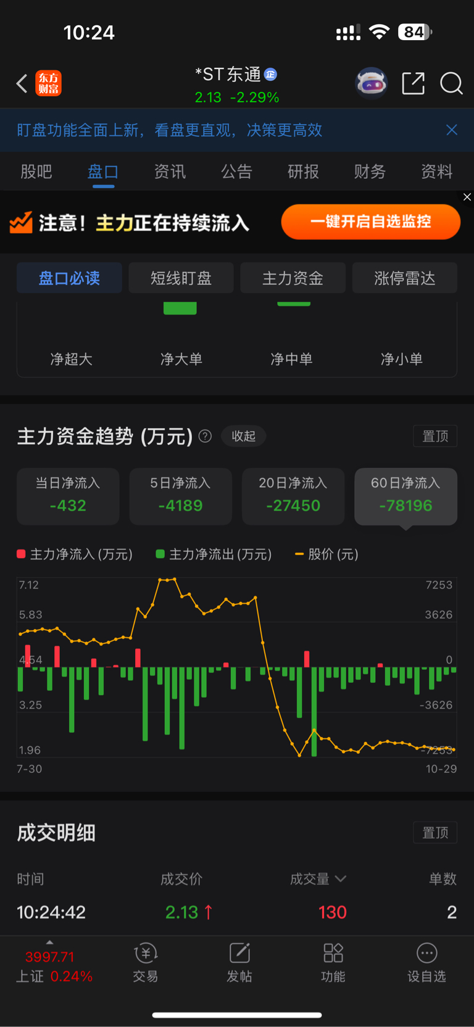
Task: Tap the 7-30 chart start date
Action: [x=29, y=769]
